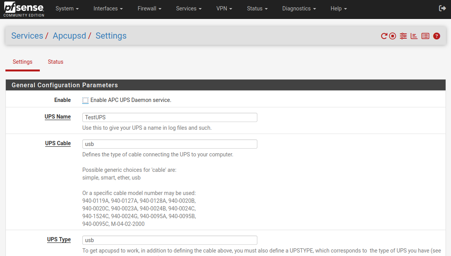This screenshot has height=256, width=451.
Task: Click the UPS Name field label
Action: click(58, 117)
